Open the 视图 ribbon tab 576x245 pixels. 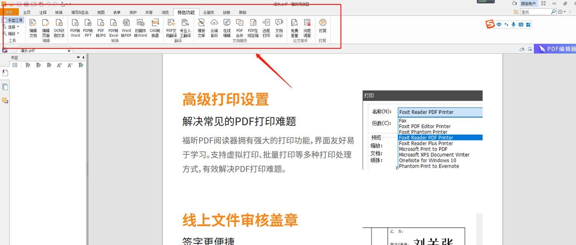tap(101, 12)
